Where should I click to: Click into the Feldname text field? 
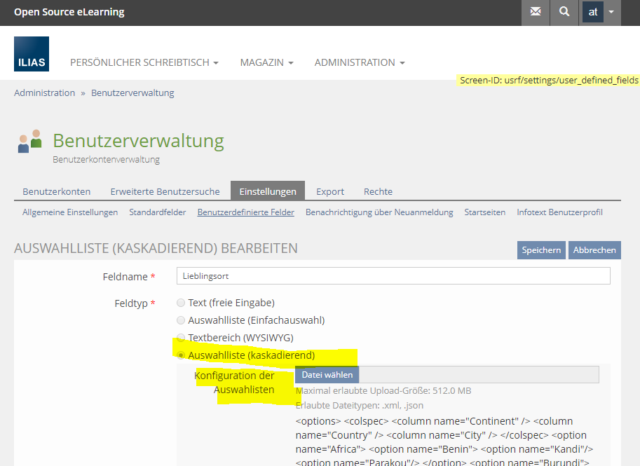coord(393,276)
